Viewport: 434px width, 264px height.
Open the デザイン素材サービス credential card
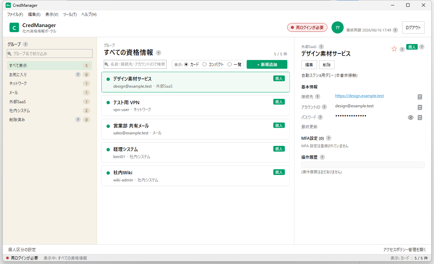point(196,82)
